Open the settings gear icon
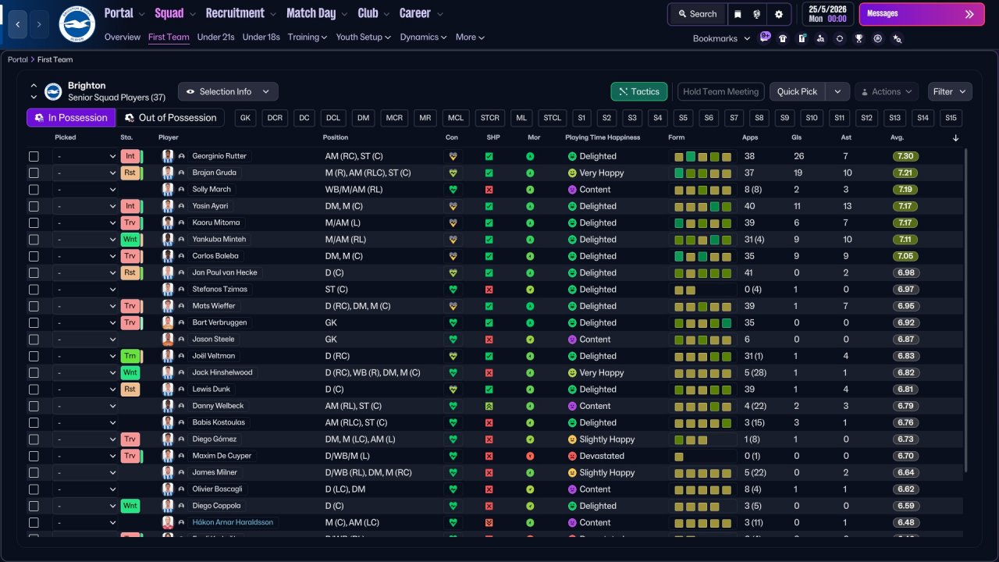Screen dimensions: 999x562 [x=778, y=14]
